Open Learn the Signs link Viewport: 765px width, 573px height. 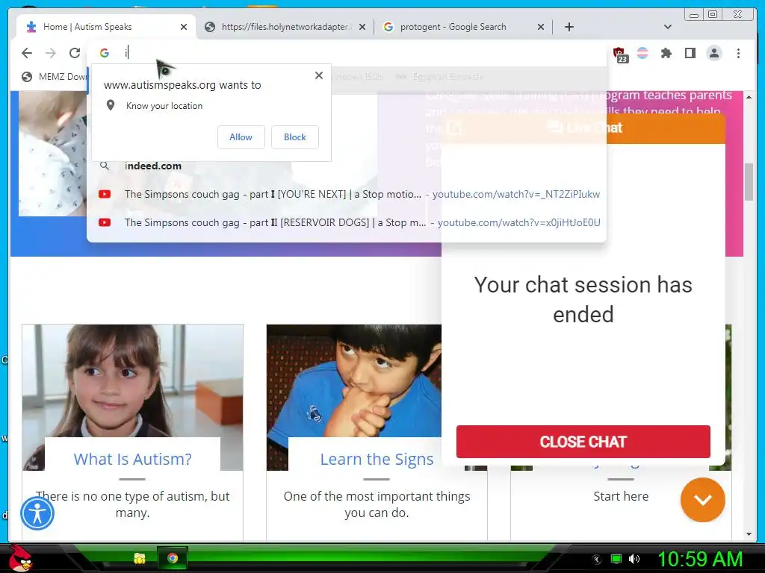377,459
